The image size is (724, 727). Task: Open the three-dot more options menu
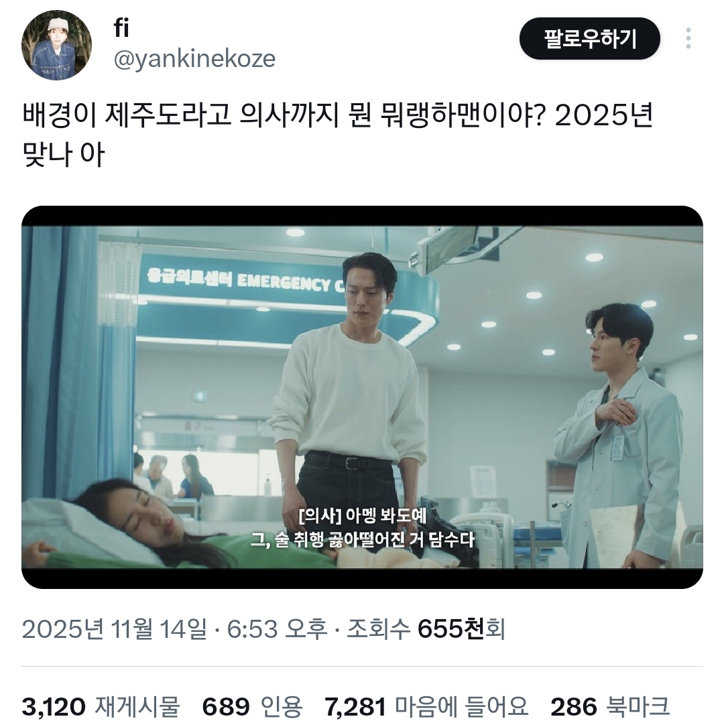click(688, 38)
